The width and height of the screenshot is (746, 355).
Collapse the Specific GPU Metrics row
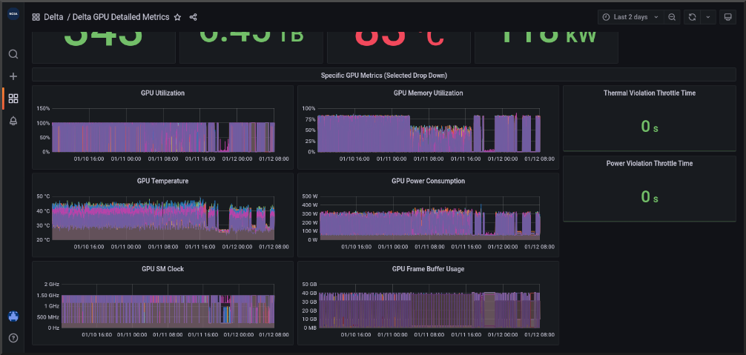pyautogui.click(x=383, y=76)
